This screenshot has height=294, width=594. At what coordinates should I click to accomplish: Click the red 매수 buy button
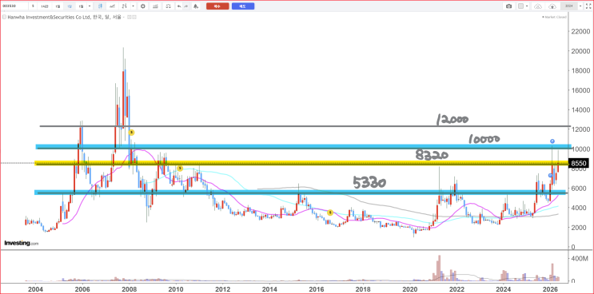pos(217,6)
